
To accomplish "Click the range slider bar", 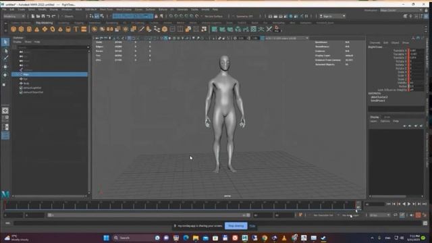I will click(148, 215).
